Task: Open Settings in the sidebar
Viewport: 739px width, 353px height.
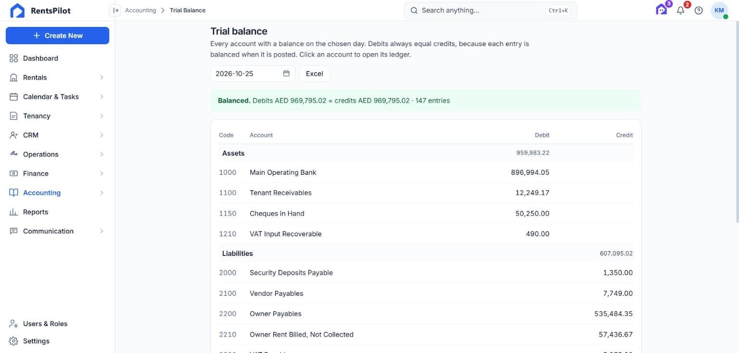Action: pyautogui.click(x=57, y=341)
